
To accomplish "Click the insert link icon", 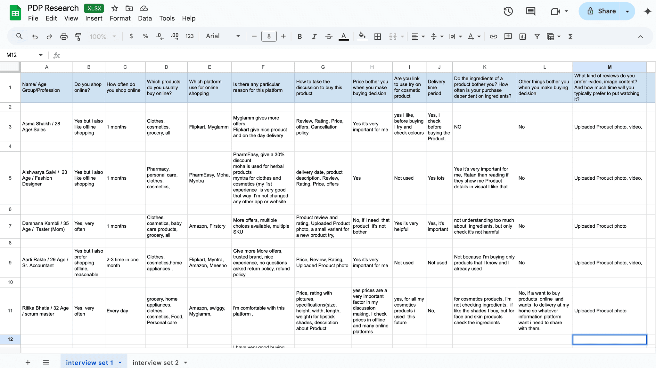I will [493, 36].
